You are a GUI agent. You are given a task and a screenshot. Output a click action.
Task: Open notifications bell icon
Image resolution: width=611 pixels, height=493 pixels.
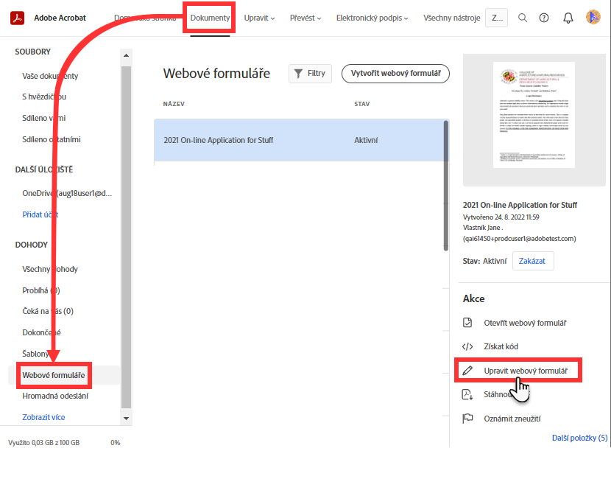[x=568, y=18]
